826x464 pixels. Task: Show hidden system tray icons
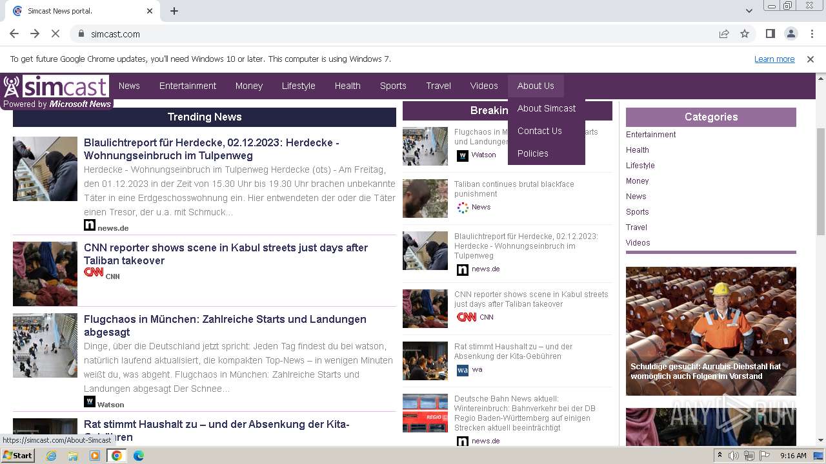pyautogui.click(x=720, y=456)
